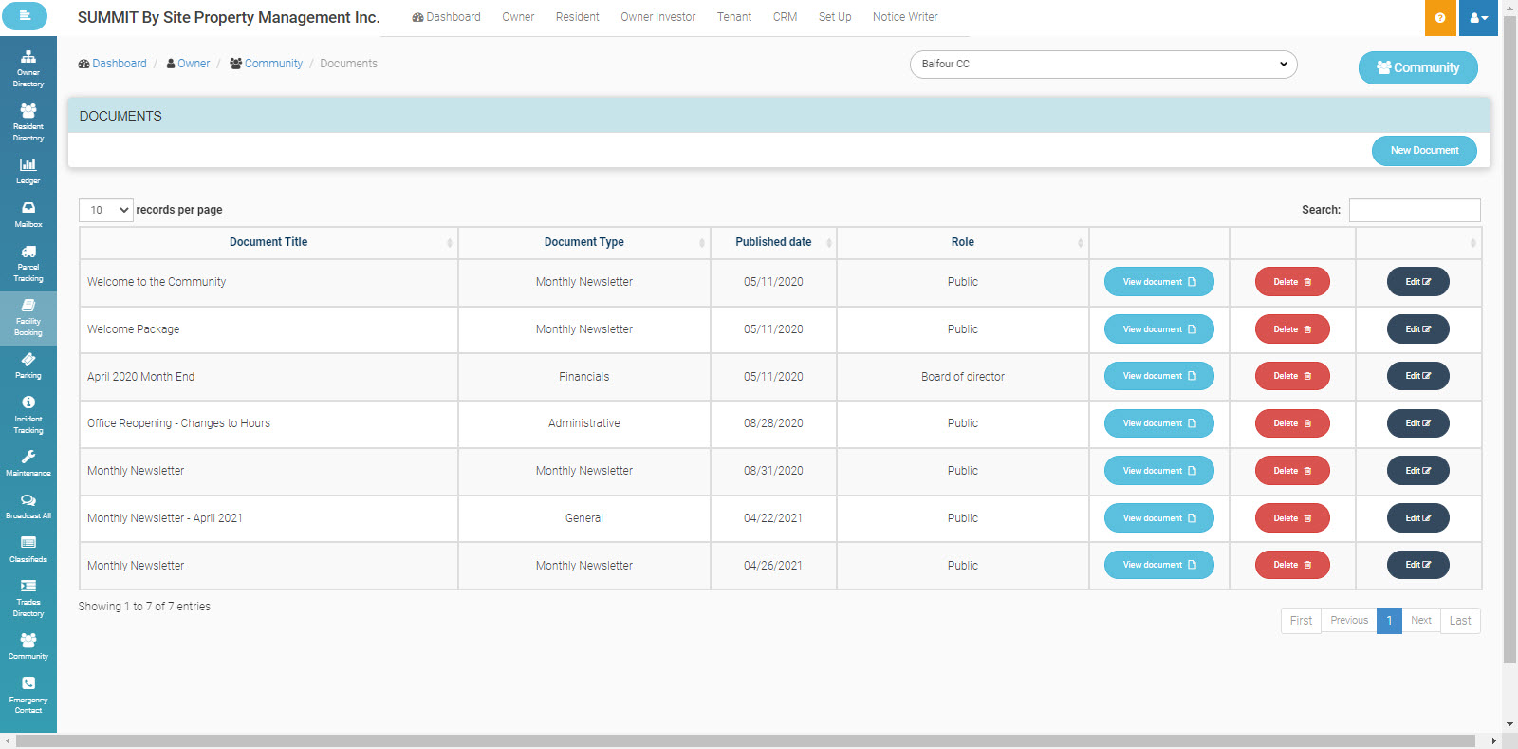The image size is (1518, 749).
Task: Open Owner Directory in sidebar
Action: pyautogui.click(x=28, y=68)
